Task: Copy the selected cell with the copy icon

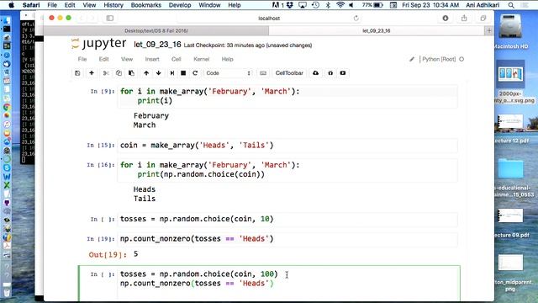Action: point(119,73)
